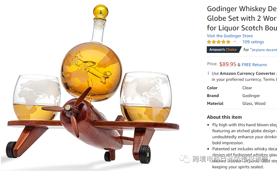Click the gold globe stopper on decanter
Viewport: 277px width, 171px height.
tap(101, 12)
